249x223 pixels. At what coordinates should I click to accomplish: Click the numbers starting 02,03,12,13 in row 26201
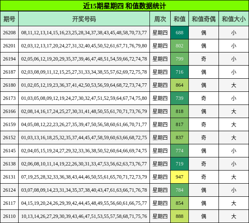pos(84,46)
